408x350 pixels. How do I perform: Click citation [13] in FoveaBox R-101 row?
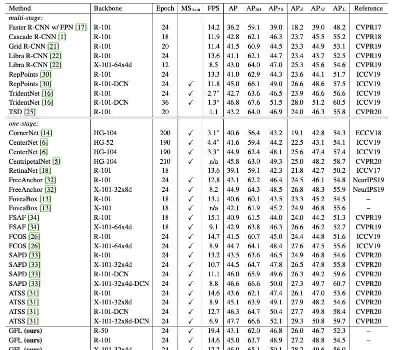[45, 199]
